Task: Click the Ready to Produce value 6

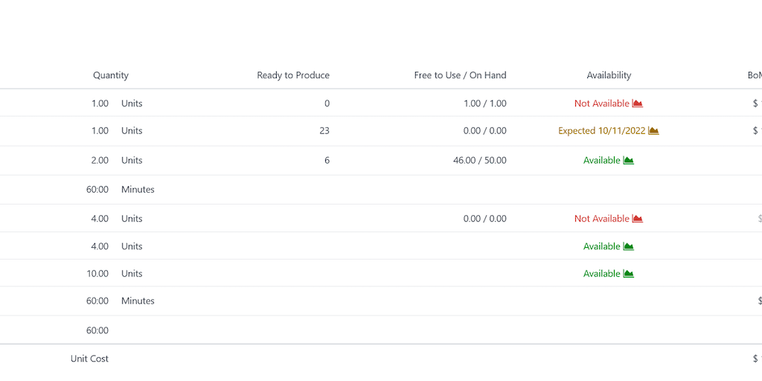Action: pos(327,161)
